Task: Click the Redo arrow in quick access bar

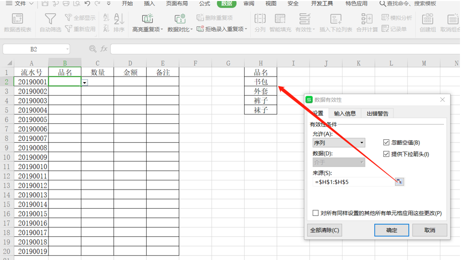Action: pos(97,4)
